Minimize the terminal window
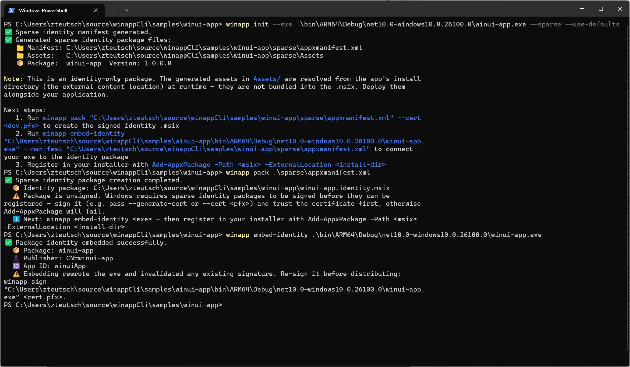 pos(582,9)
